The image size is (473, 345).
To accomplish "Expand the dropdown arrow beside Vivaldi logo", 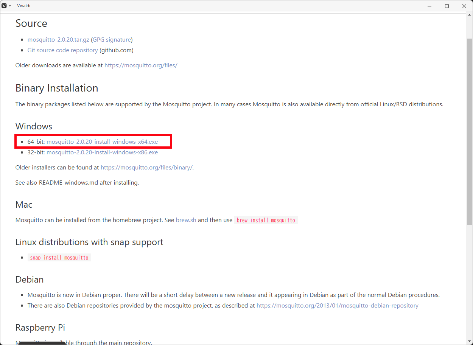I will click(10, 6).
